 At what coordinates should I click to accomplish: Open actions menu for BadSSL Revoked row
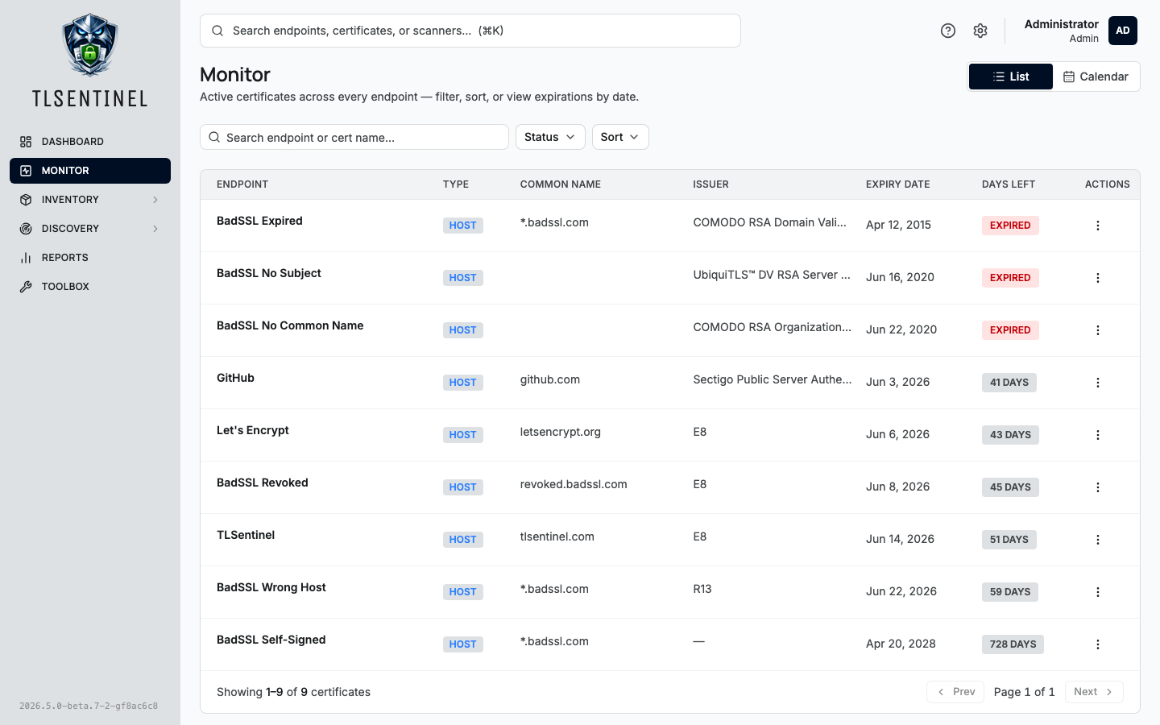click(x=1097, y=487)
